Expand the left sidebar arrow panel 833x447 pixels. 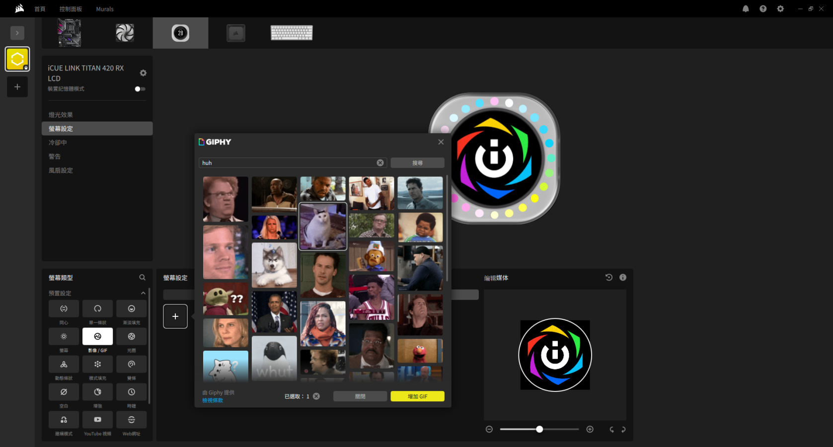(x=17, y=33)
